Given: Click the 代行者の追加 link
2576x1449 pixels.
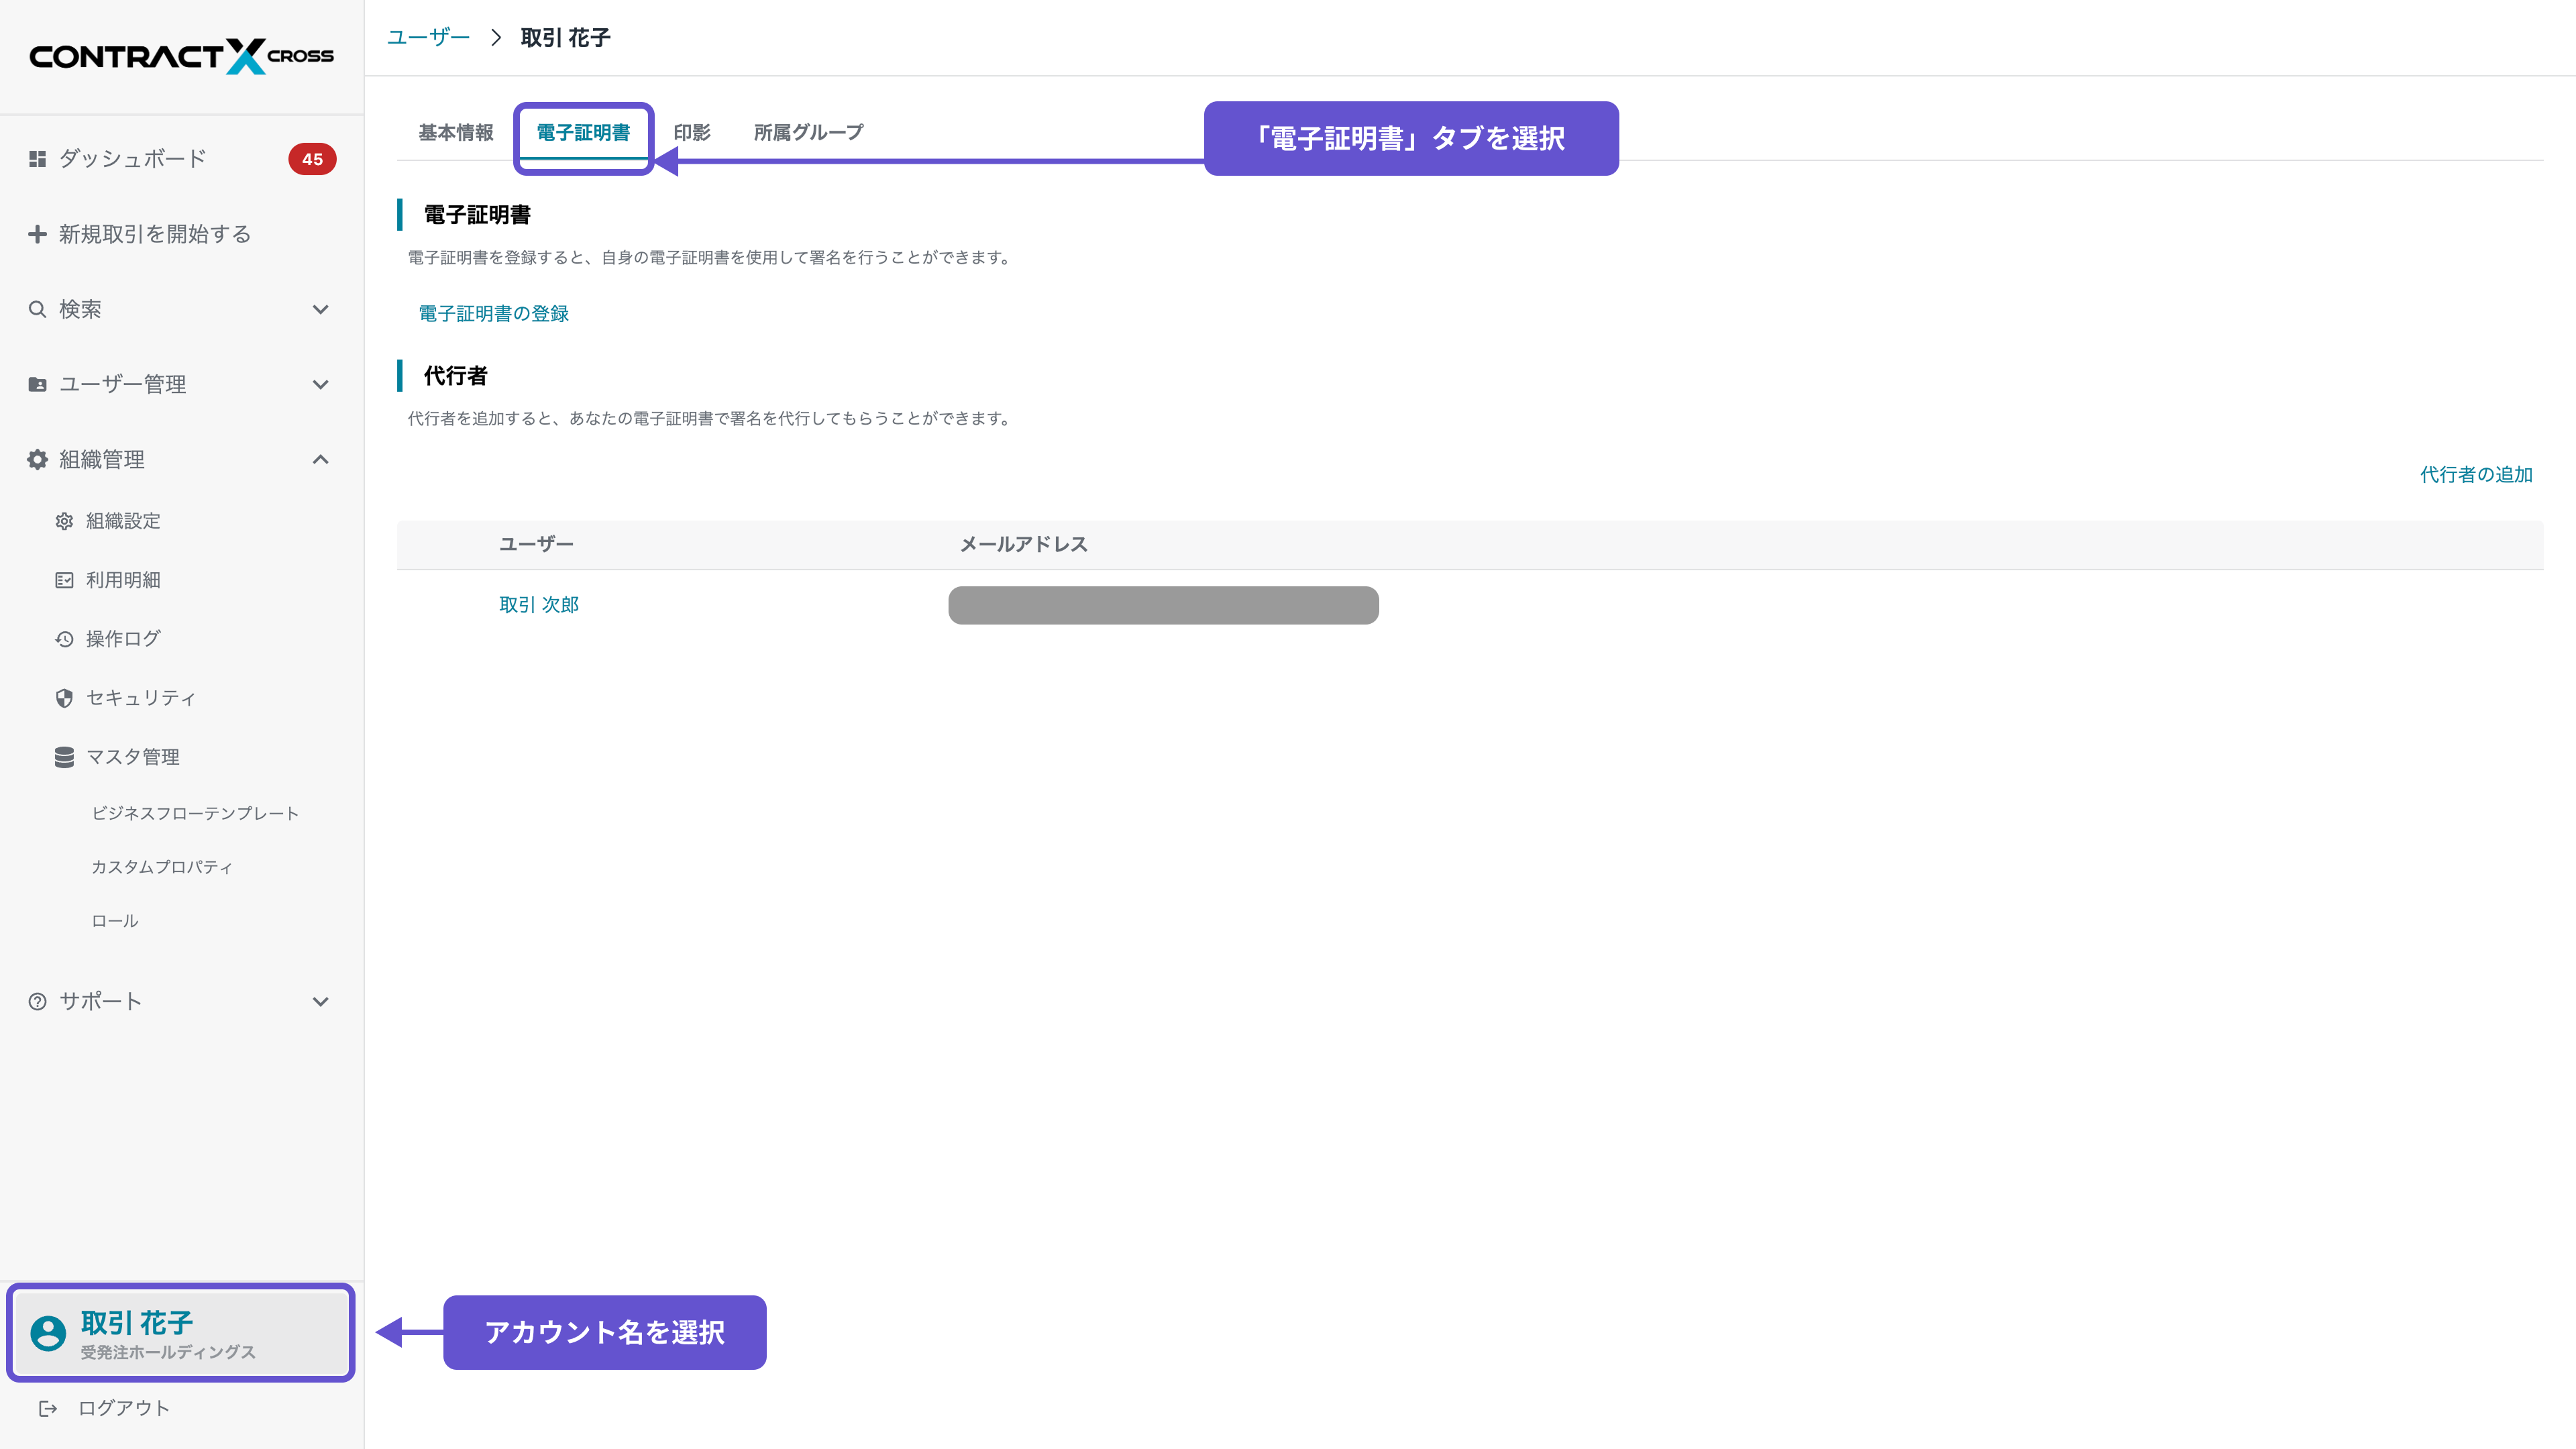Looking at the screenshot, I should tap(2475, 475).
